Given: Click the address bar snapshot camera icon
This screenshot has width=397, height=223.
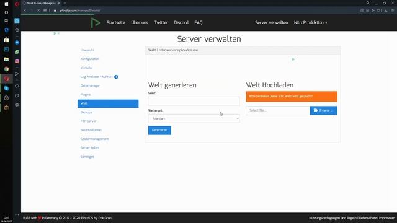Looking at the screenshot, I should click(362, 11).
